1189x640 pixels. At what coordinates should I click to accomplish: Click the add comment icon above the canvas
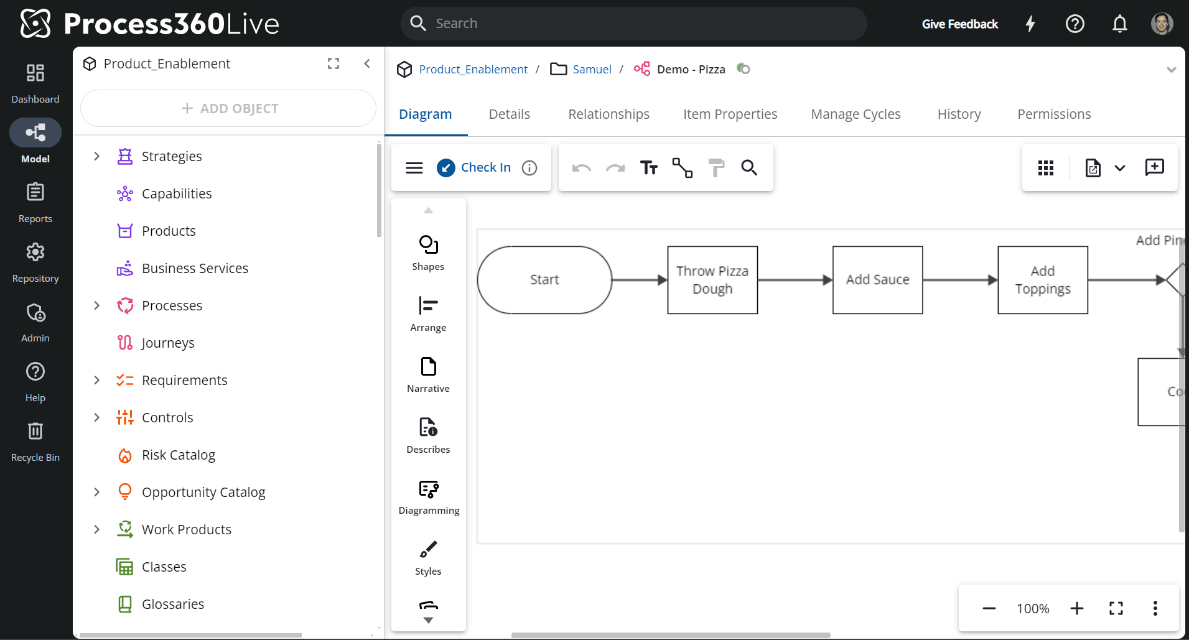coord(1154,167)
